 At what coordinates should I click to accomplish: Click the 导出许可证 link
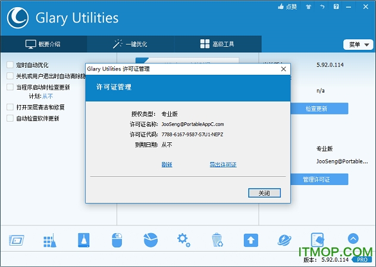223,164
